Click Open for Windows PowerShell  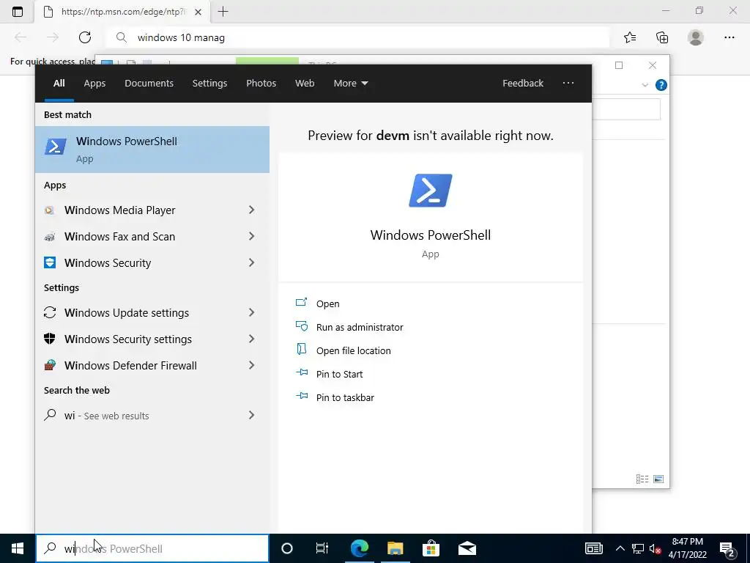pos(327,303)
